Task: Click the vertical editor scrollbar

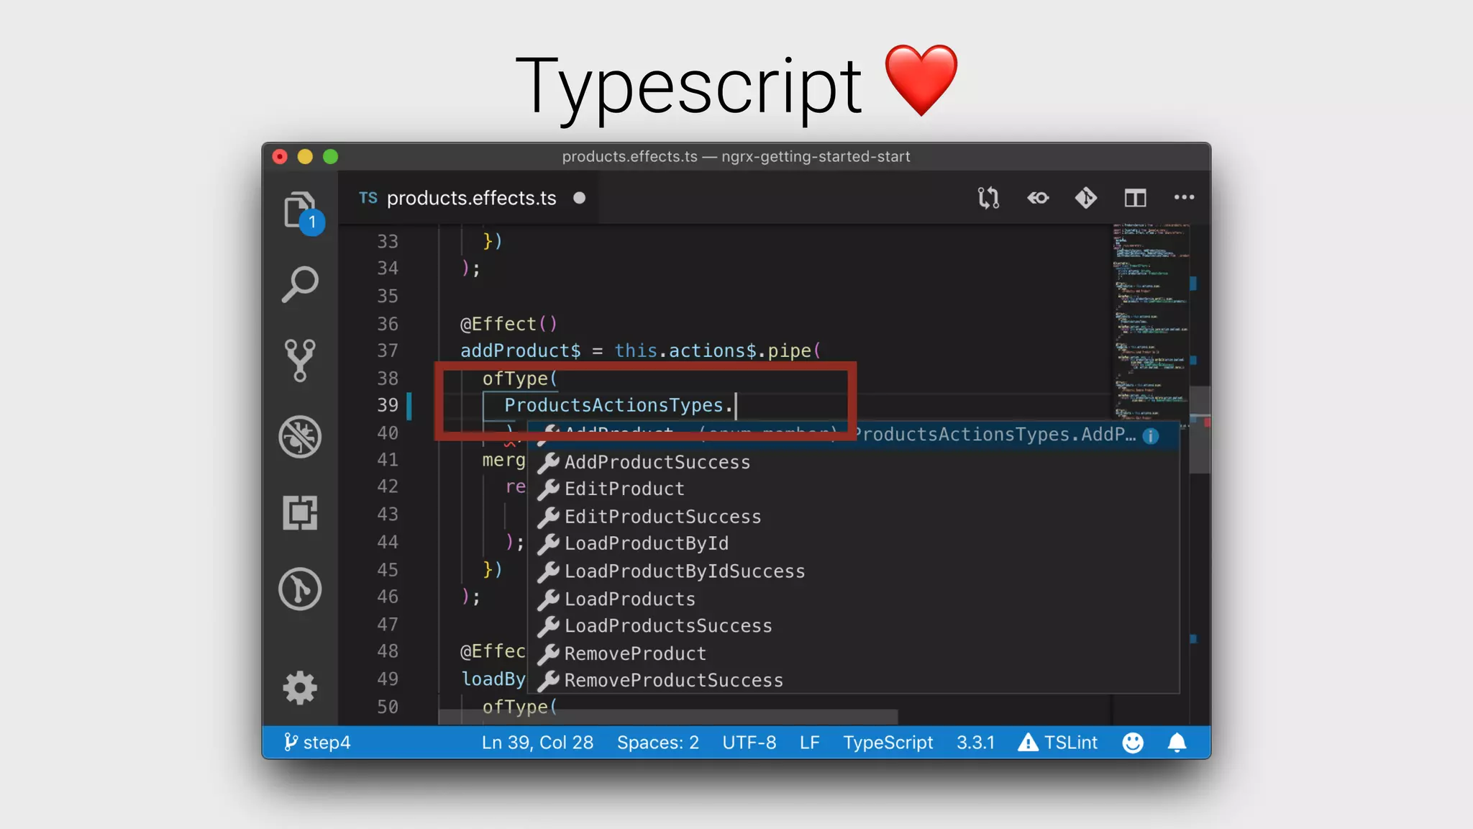Action: [x=1200, y=430]
